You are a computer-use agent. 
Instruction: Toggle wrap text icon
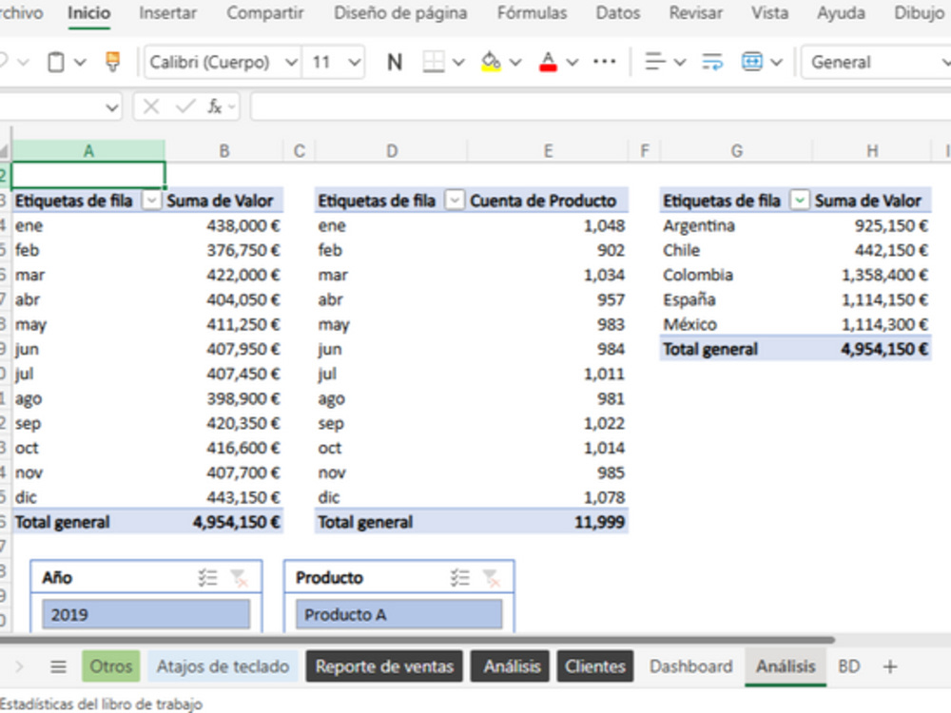pos(712,62)
